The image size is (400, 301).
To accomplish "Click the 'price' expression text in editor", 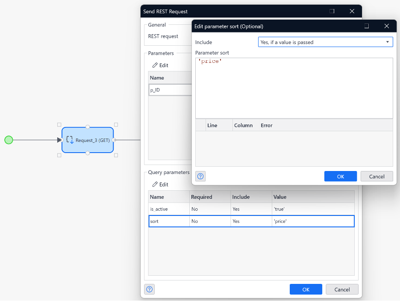I will [210, 61].
